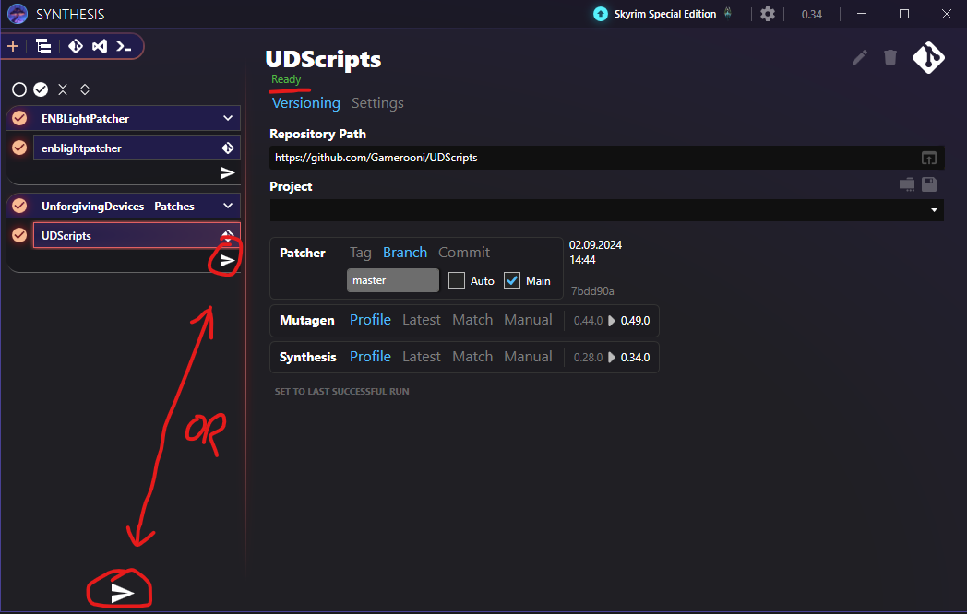The width and height of the screenshot is (967, 614).
Task: Toggle enblightpatcher patcher enabled checkmark
Action: tap(19, 148)
